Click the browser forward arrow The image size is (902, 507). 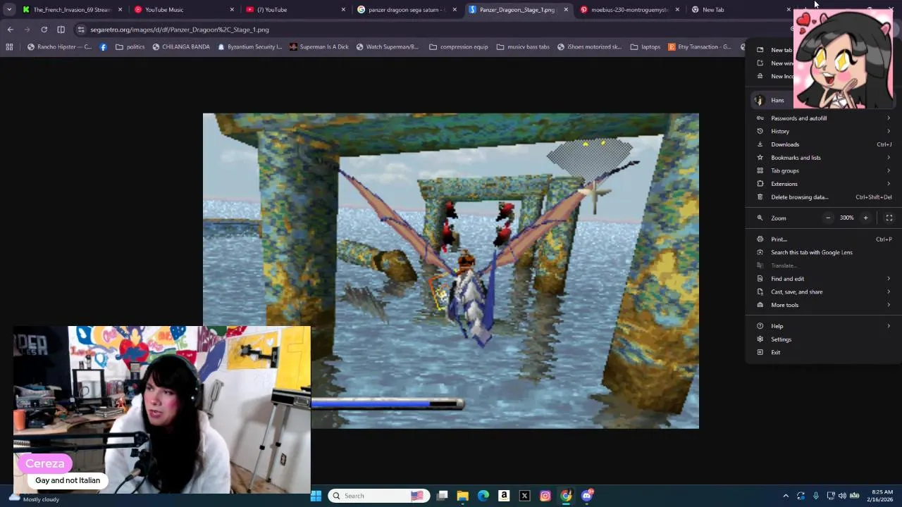[27, 30]
